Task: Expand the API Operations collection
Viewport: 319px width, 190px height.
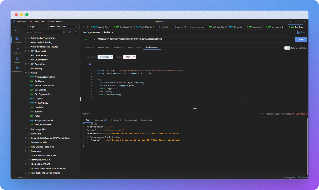Action: tap(26, 64)
